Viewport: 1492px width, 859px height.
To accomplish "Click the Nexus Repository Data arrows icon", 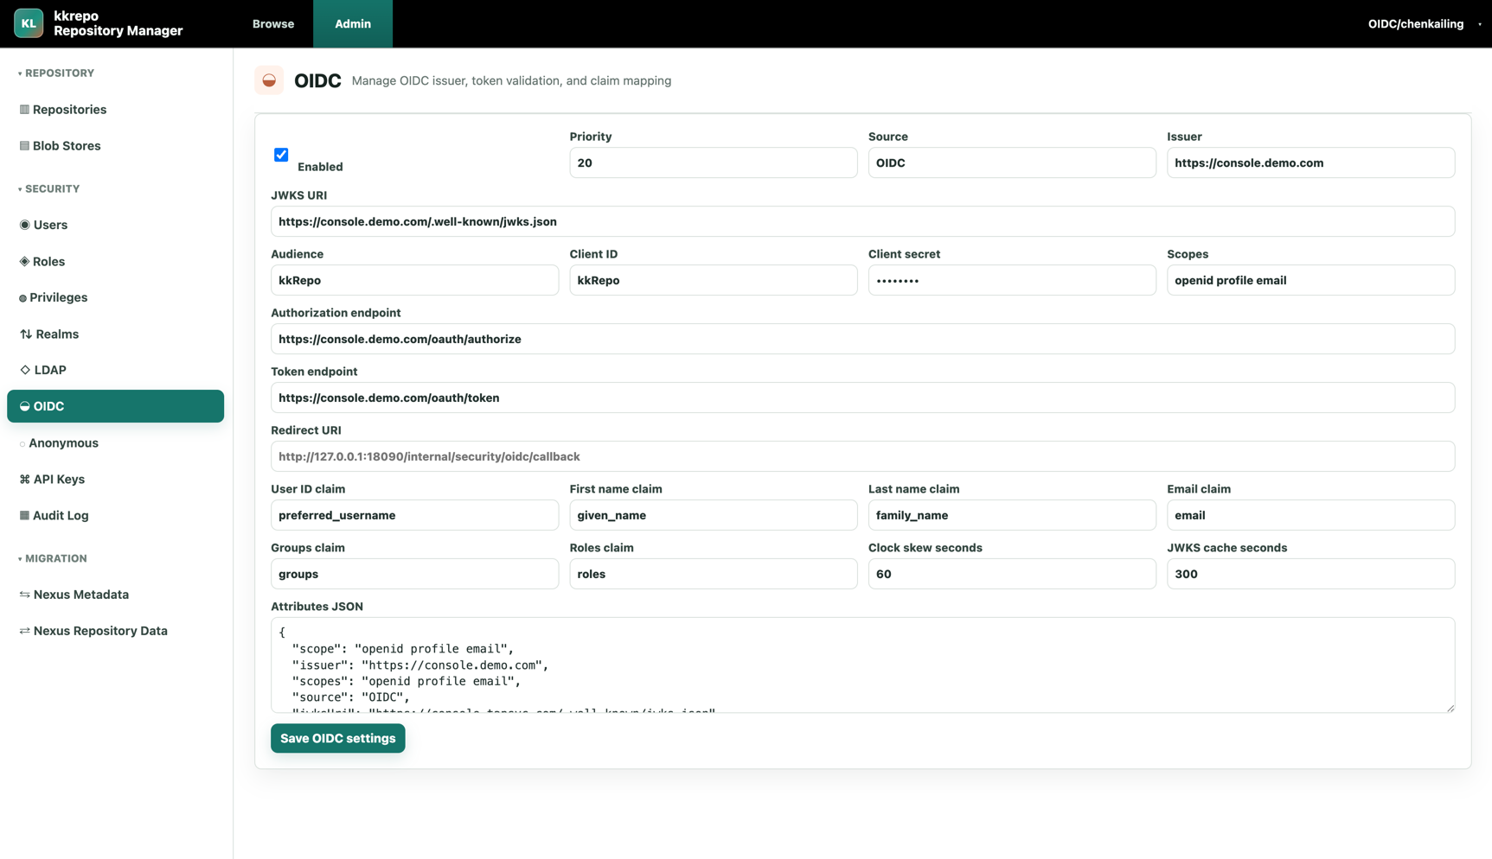I will click(x=24, y=631).
